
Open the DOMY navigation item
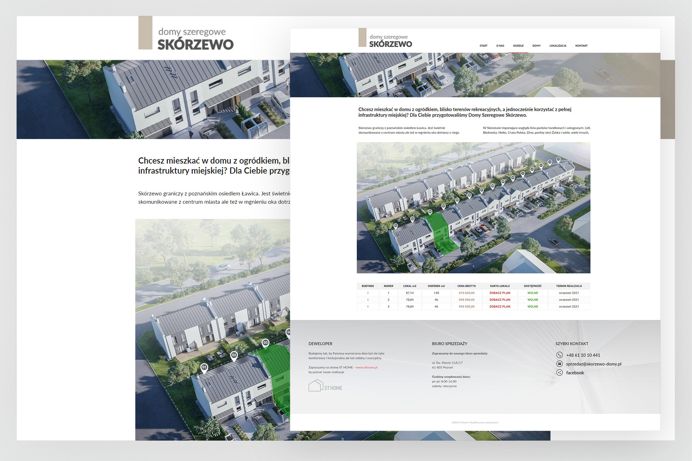(x=536, y=46)
